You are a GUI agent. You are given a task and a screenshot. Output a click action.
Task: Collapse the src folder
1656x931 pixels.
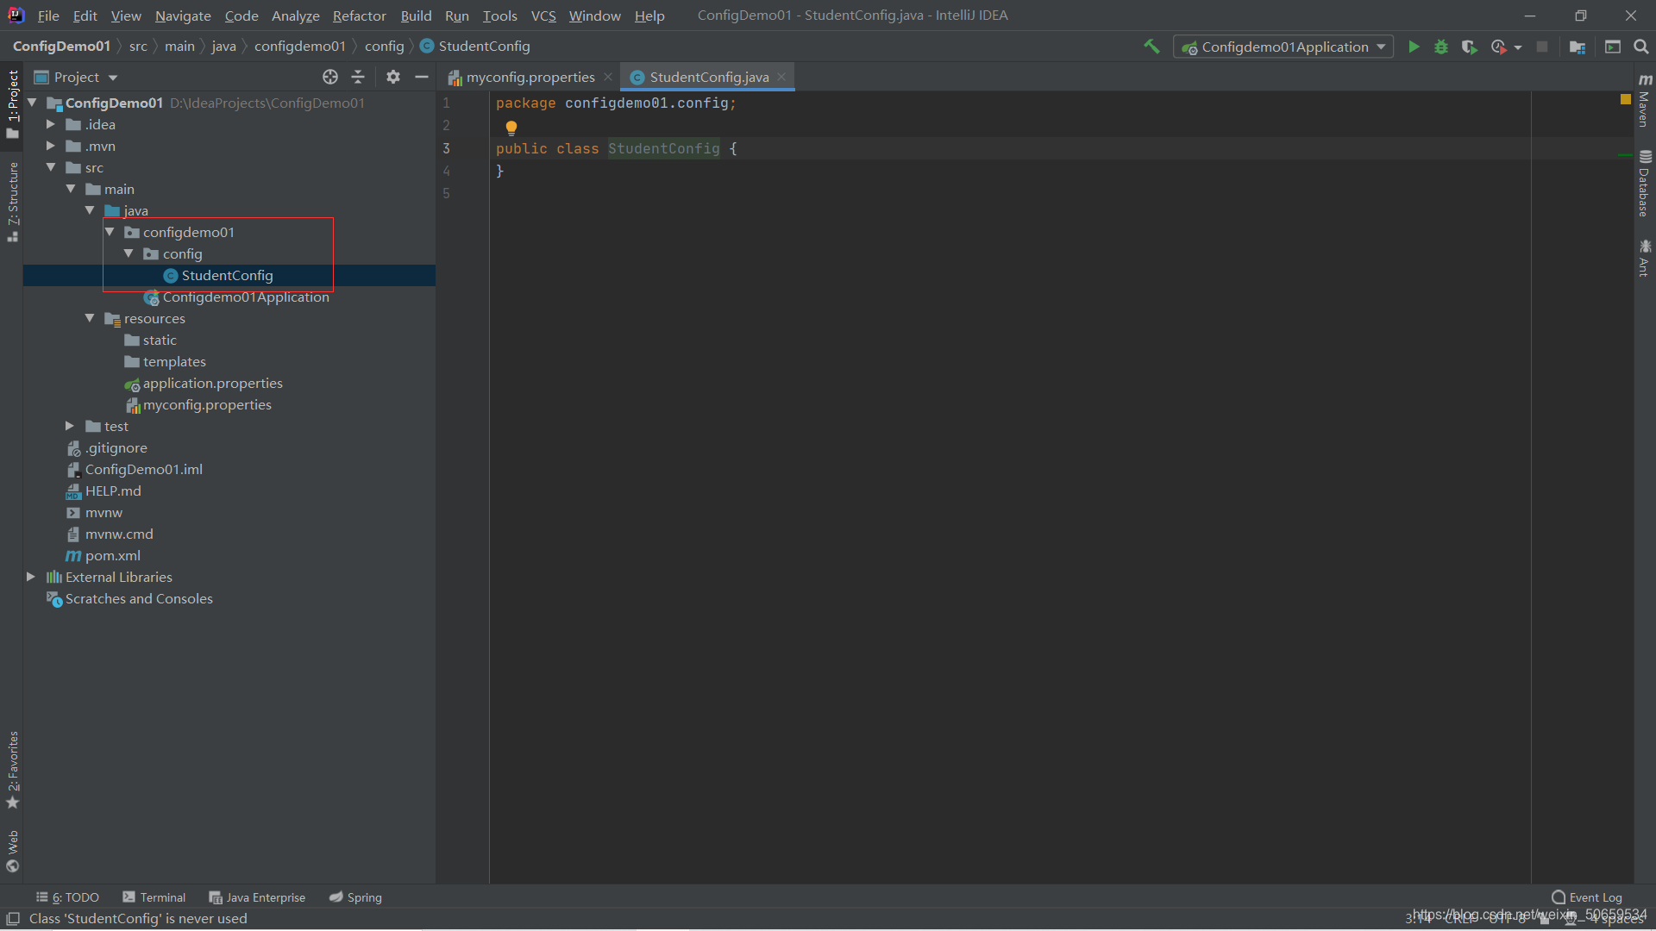51,167
